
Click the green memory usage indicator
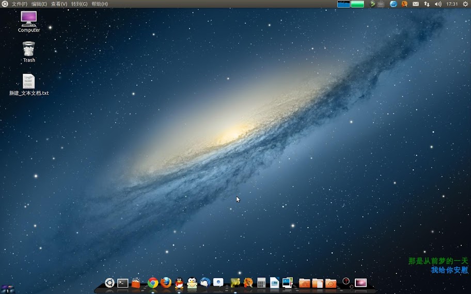(357, 4)
